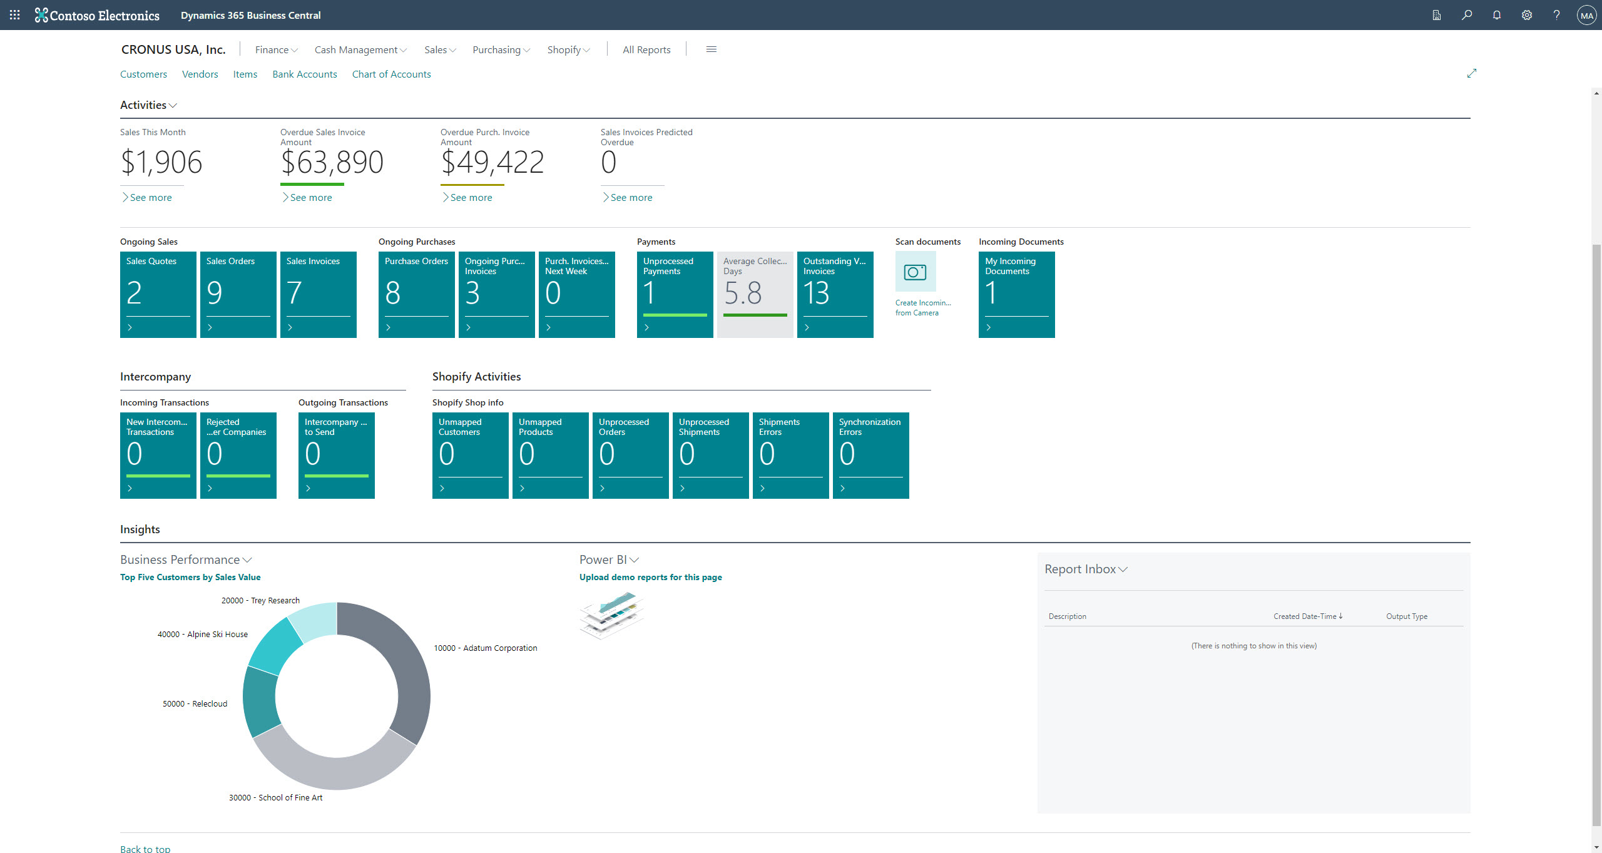1602x853 pixels.
Task: Open the settings gear icon
Action: click(x=1527, y=15)
